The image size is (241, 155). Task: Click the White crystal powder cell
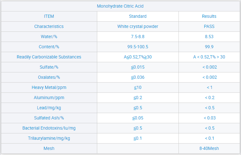coord(137,26)
